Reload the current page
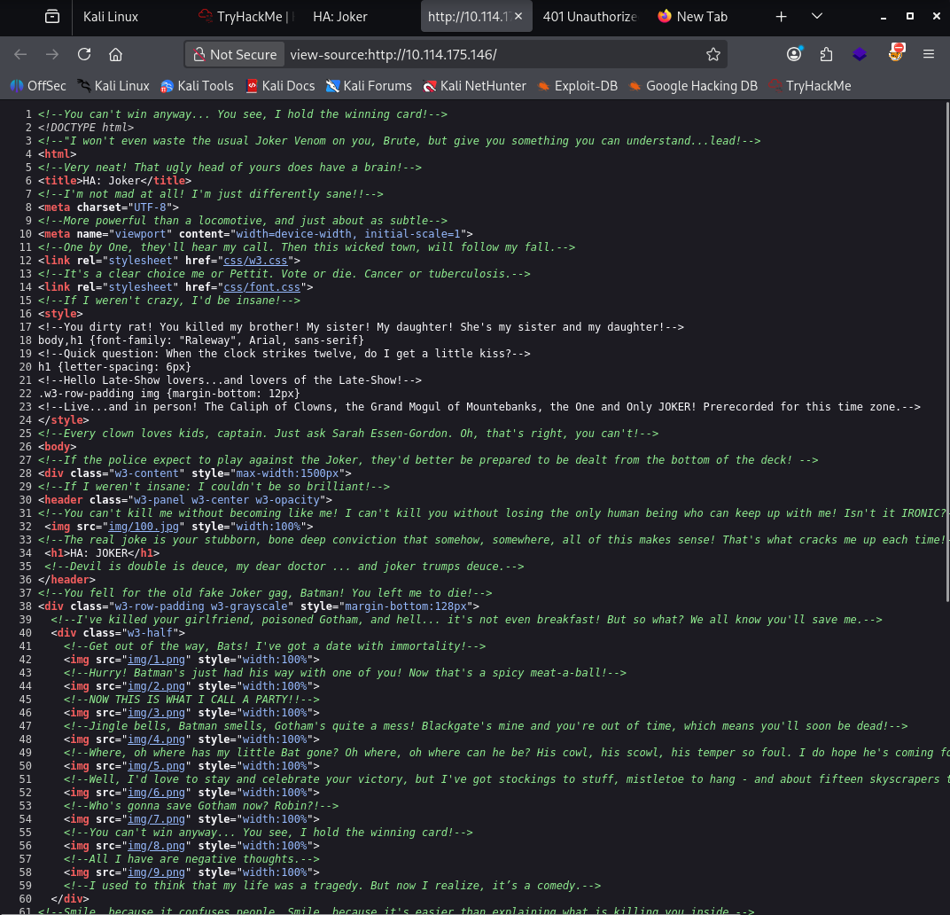 pyautogui.click(x=84, y=55)
